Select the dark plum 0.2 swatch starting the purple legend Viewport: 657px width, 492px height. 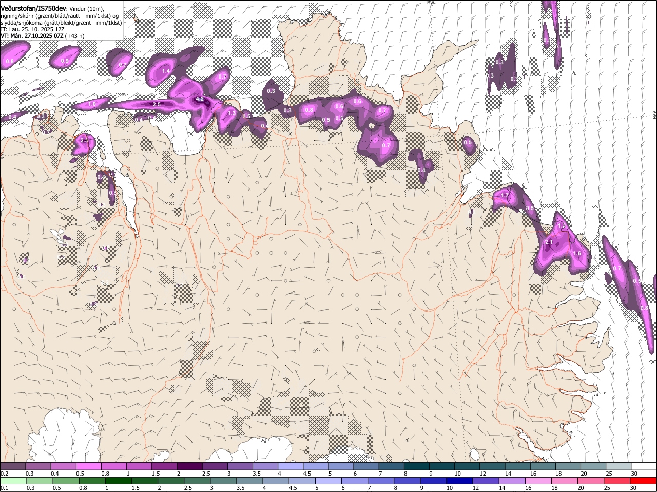pos(13,466)
